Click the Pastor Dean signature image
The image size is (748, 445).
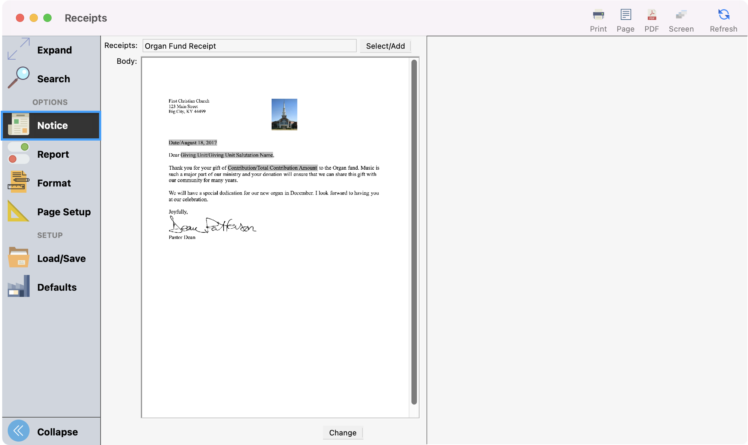[x=212, y=225]
